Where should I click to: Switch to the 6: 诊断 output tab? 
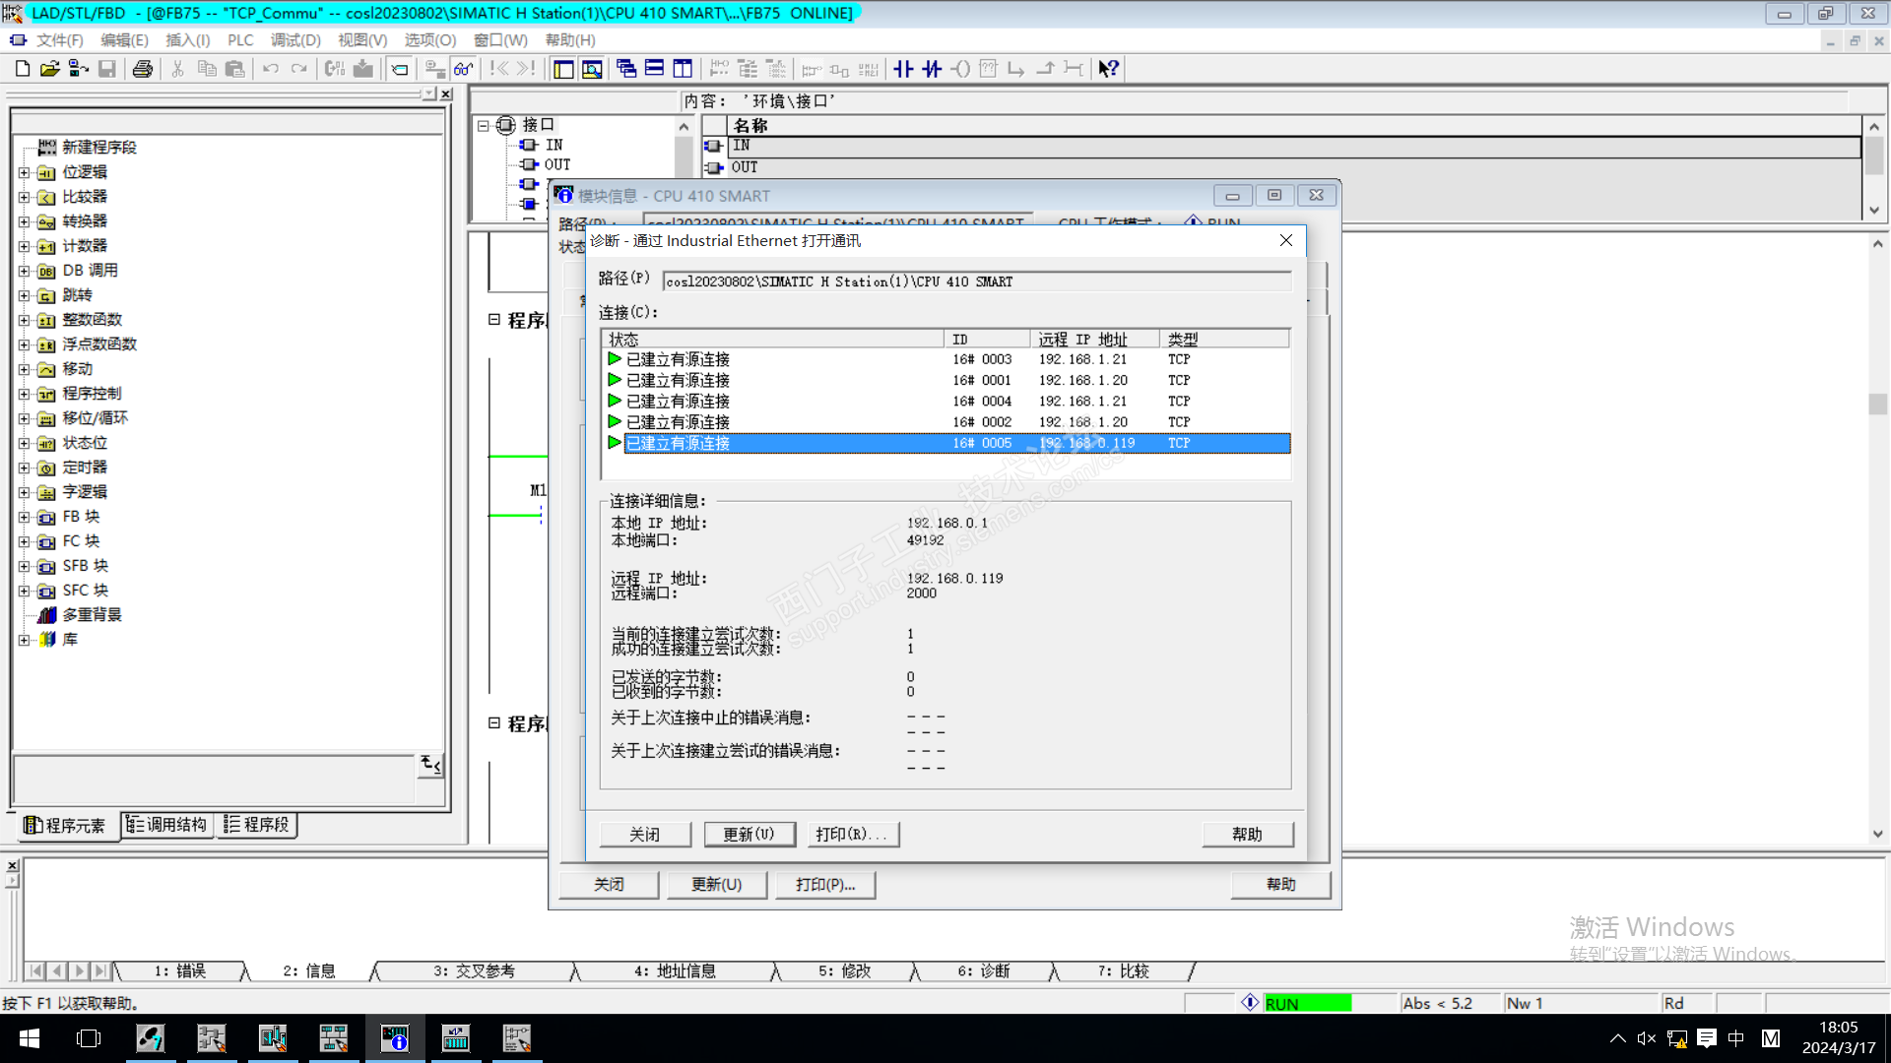983,971
